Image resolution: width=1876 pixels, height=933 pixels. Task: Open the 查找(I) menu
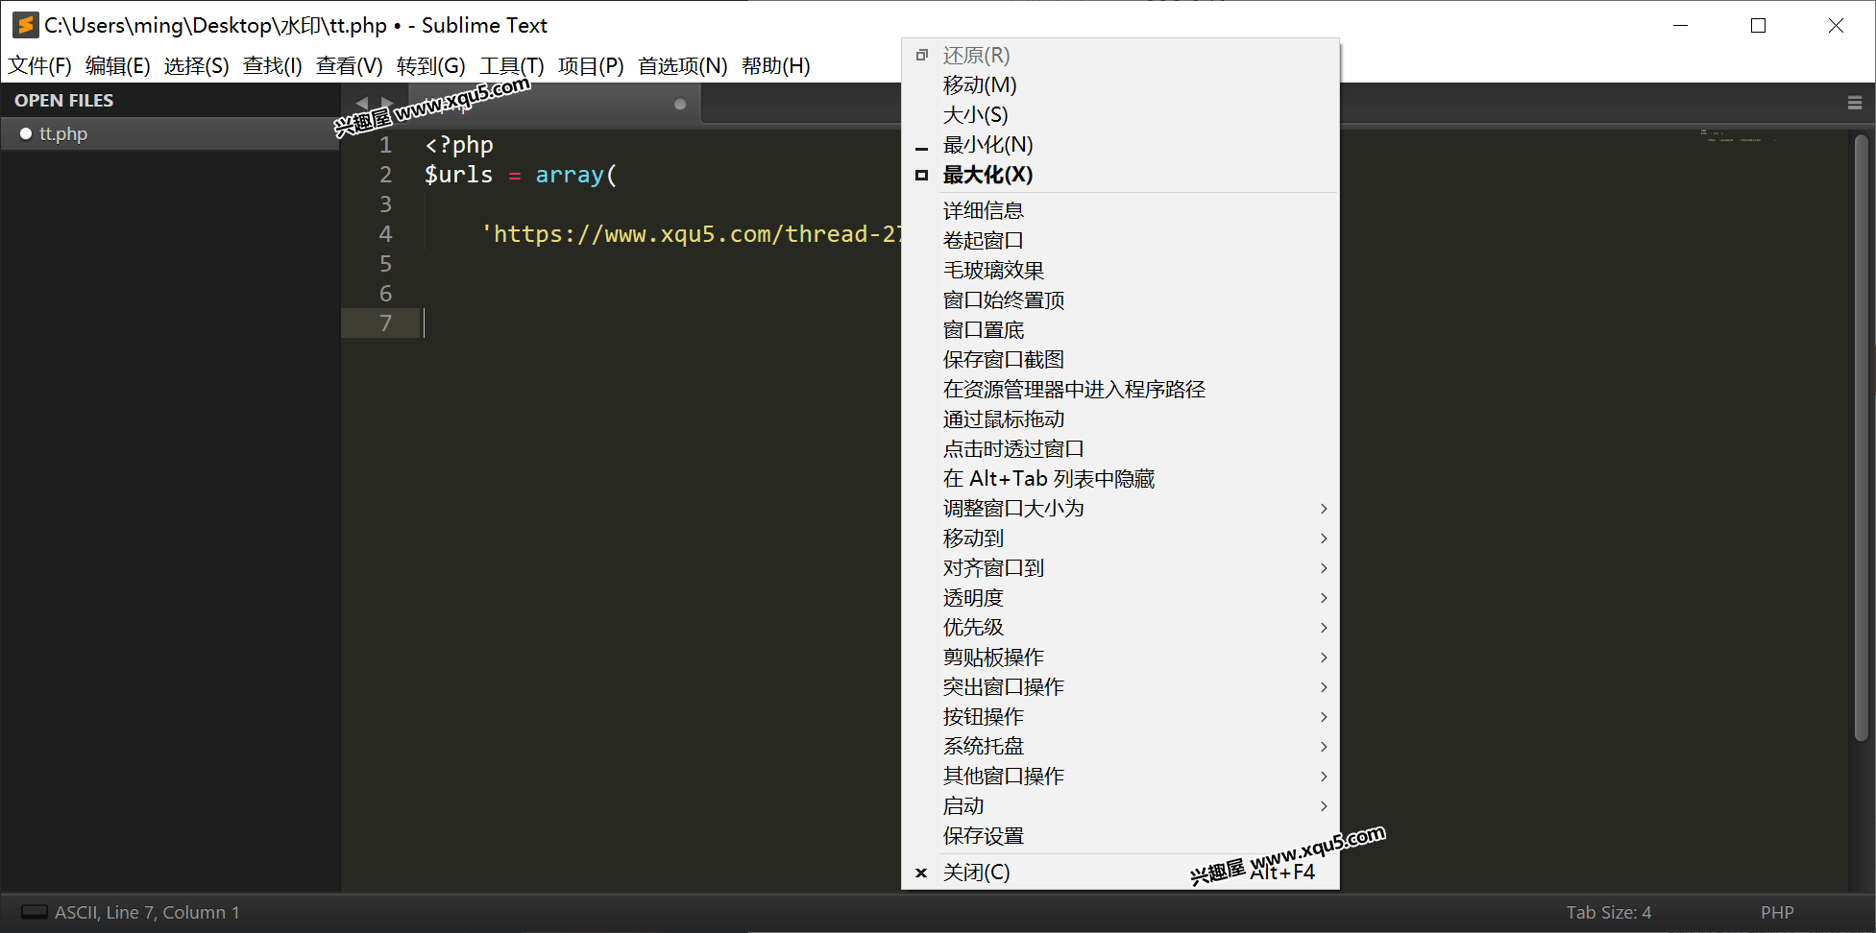click(x=273, y=65)
